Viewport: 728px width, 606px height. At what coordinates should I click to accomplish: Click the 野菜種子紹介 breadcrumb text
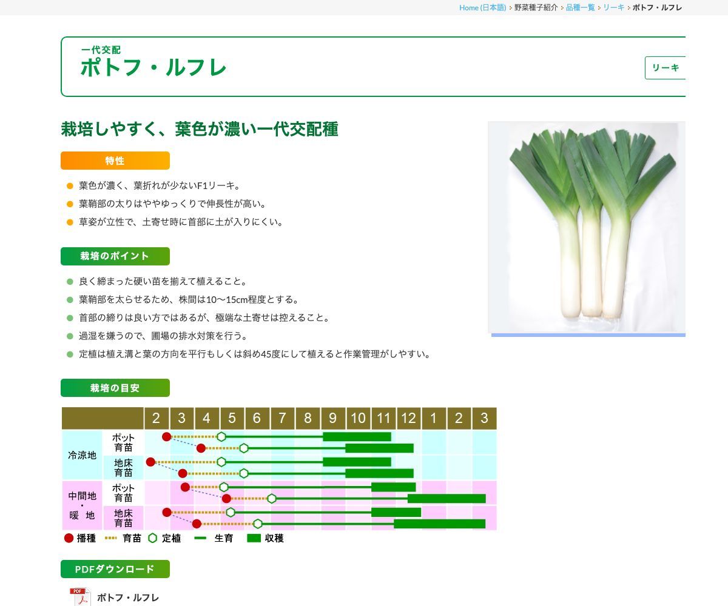point(536,8)
